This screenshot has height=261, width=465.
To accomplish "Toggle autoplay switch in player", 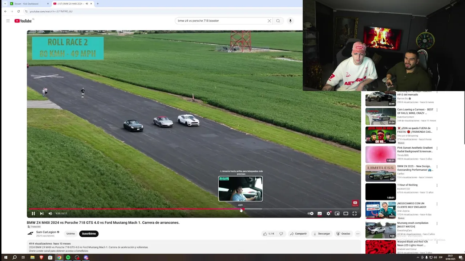I will tap(311, 214).
